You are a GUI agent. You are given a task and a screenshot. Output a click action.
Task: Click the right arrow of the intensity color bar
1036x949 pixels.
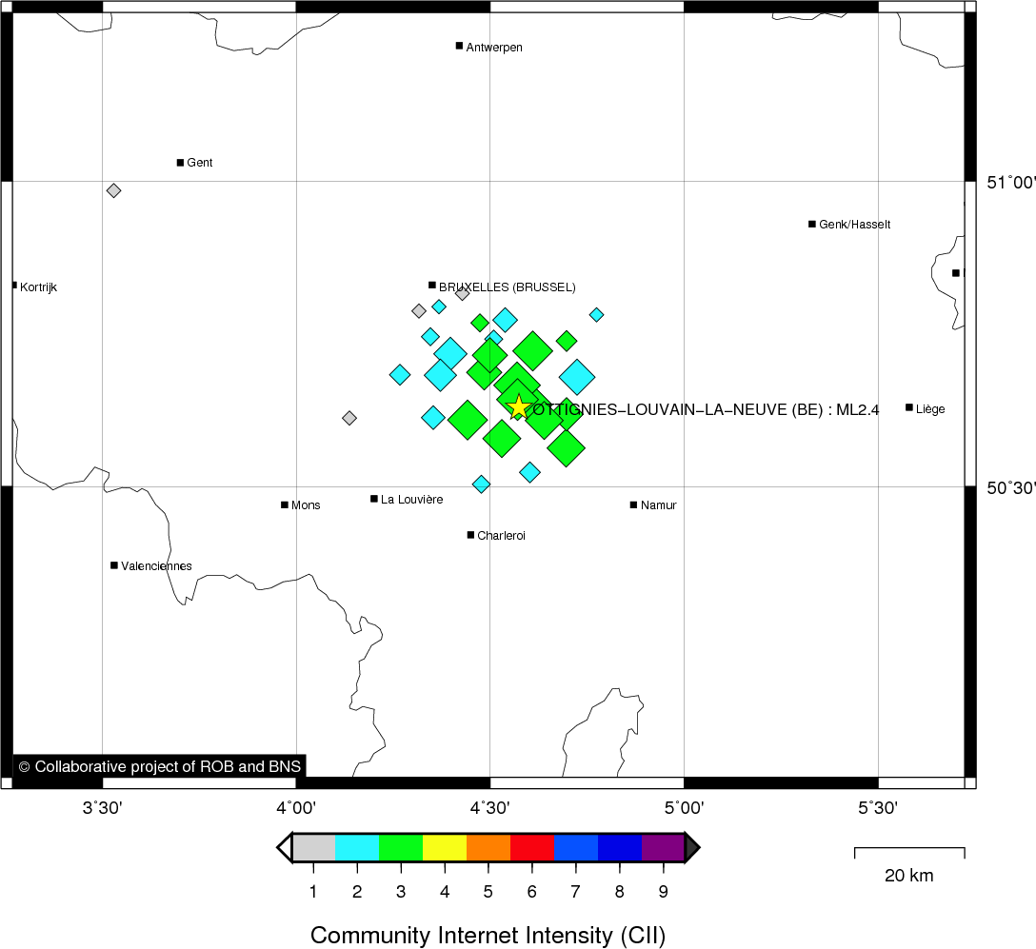(692, 847)
